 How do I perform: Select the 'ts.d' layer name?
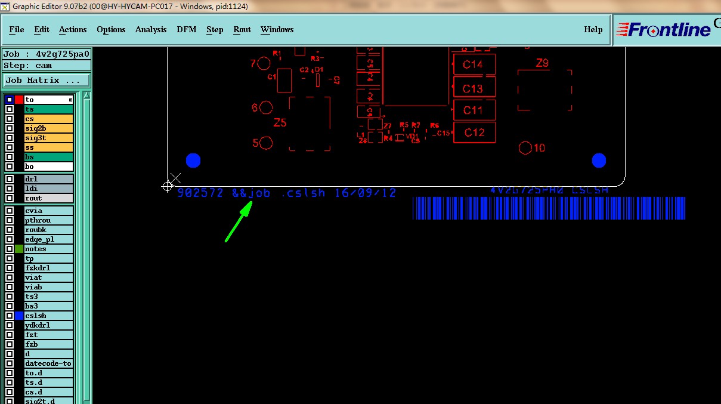pos(49,383)
